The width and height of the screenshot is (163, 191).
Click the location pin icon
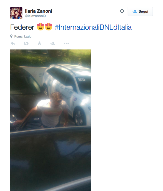[11, 36]
